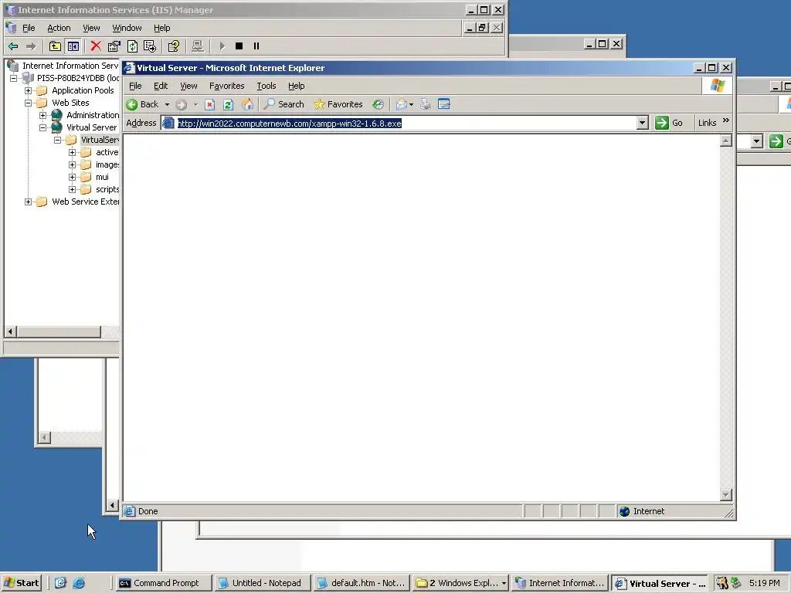Open Forward button history dropdown arrow
The height and width of the screenshot is (593, 791).
pos(195,105)
